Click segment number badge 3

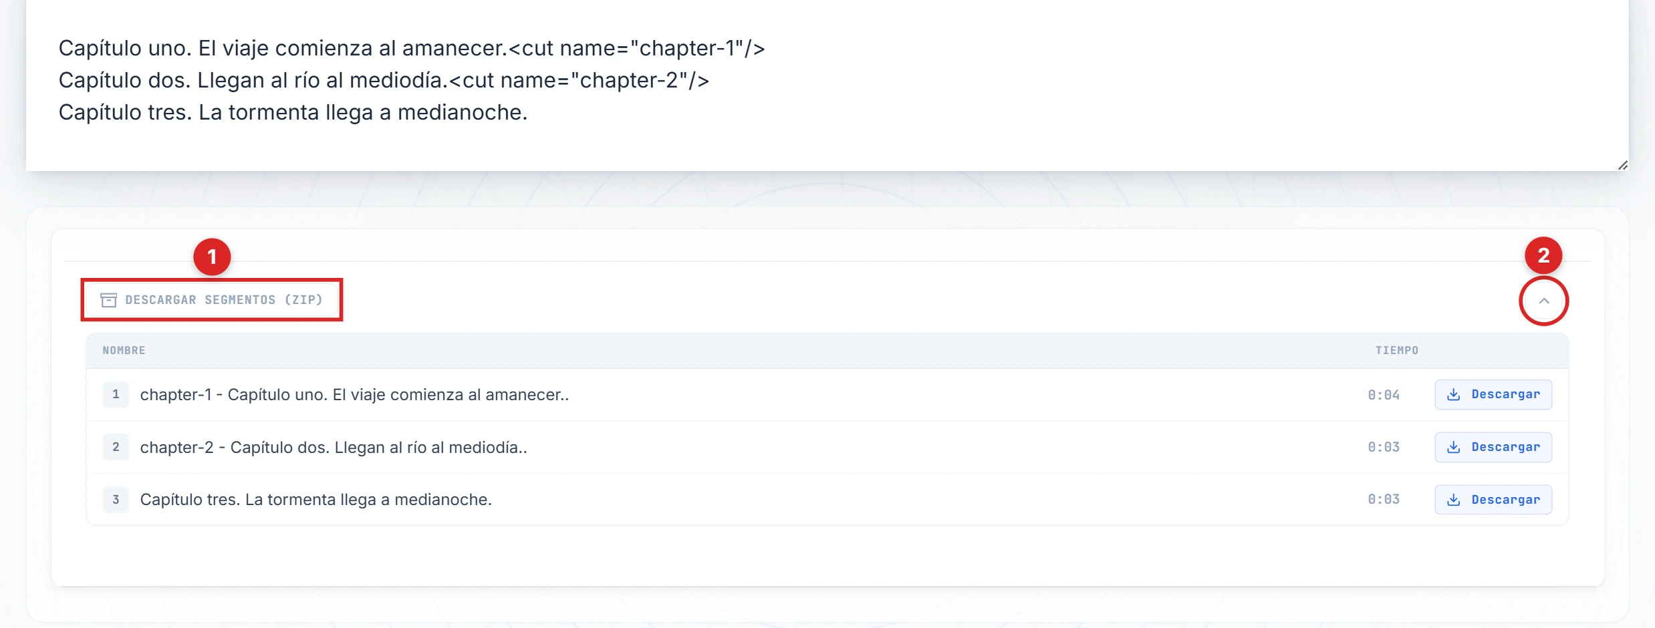coord(116,500)
